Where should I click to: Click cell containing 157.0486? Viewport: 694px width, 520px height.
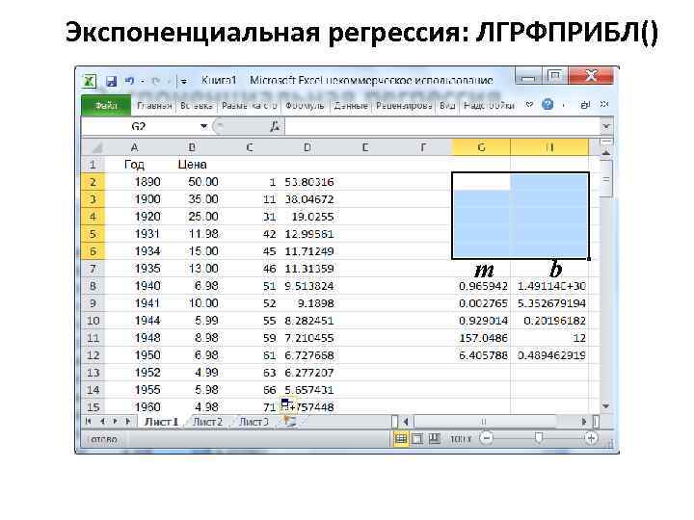tap(482, 338)
